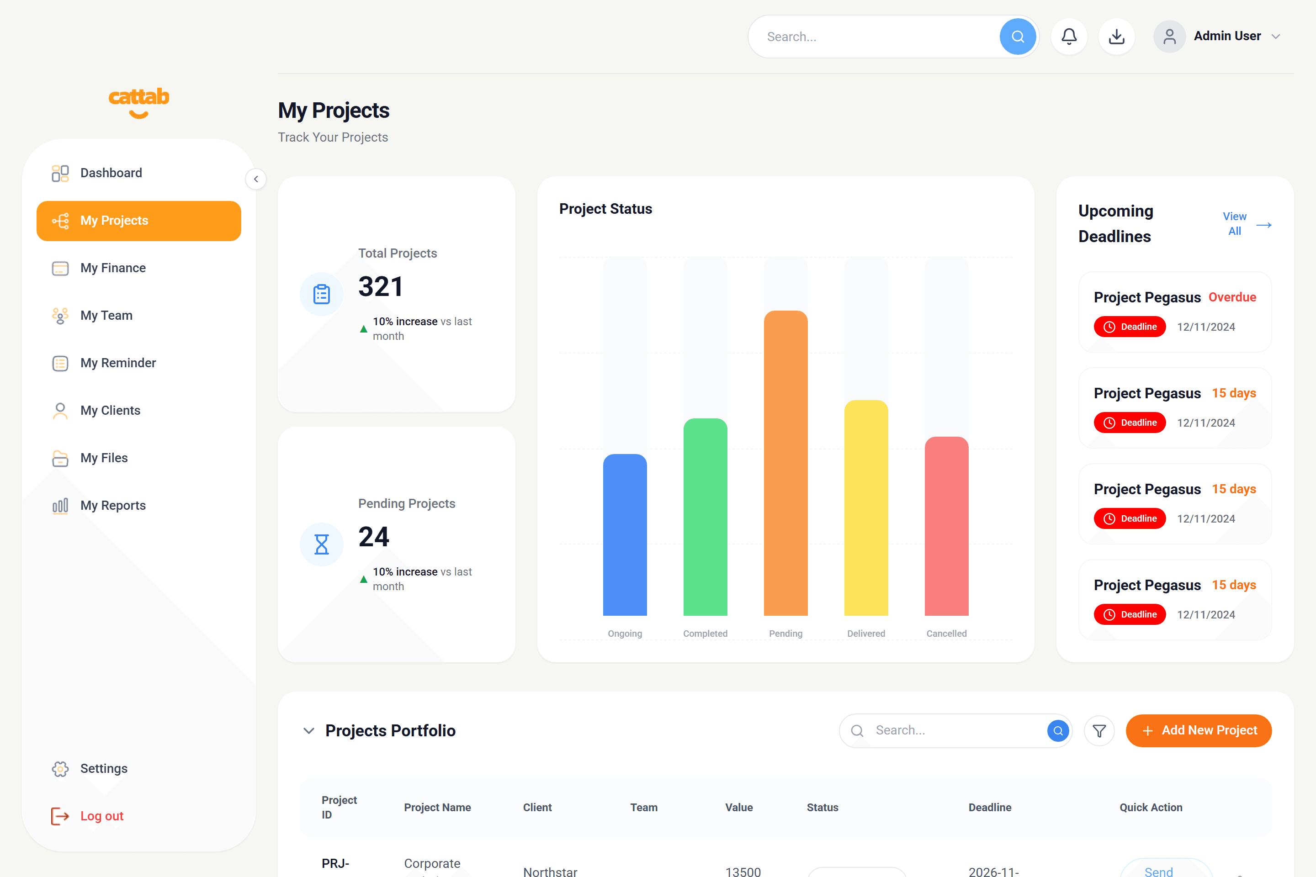Click the Client column header
The image size is (1316, 877).
pos(537,807)
